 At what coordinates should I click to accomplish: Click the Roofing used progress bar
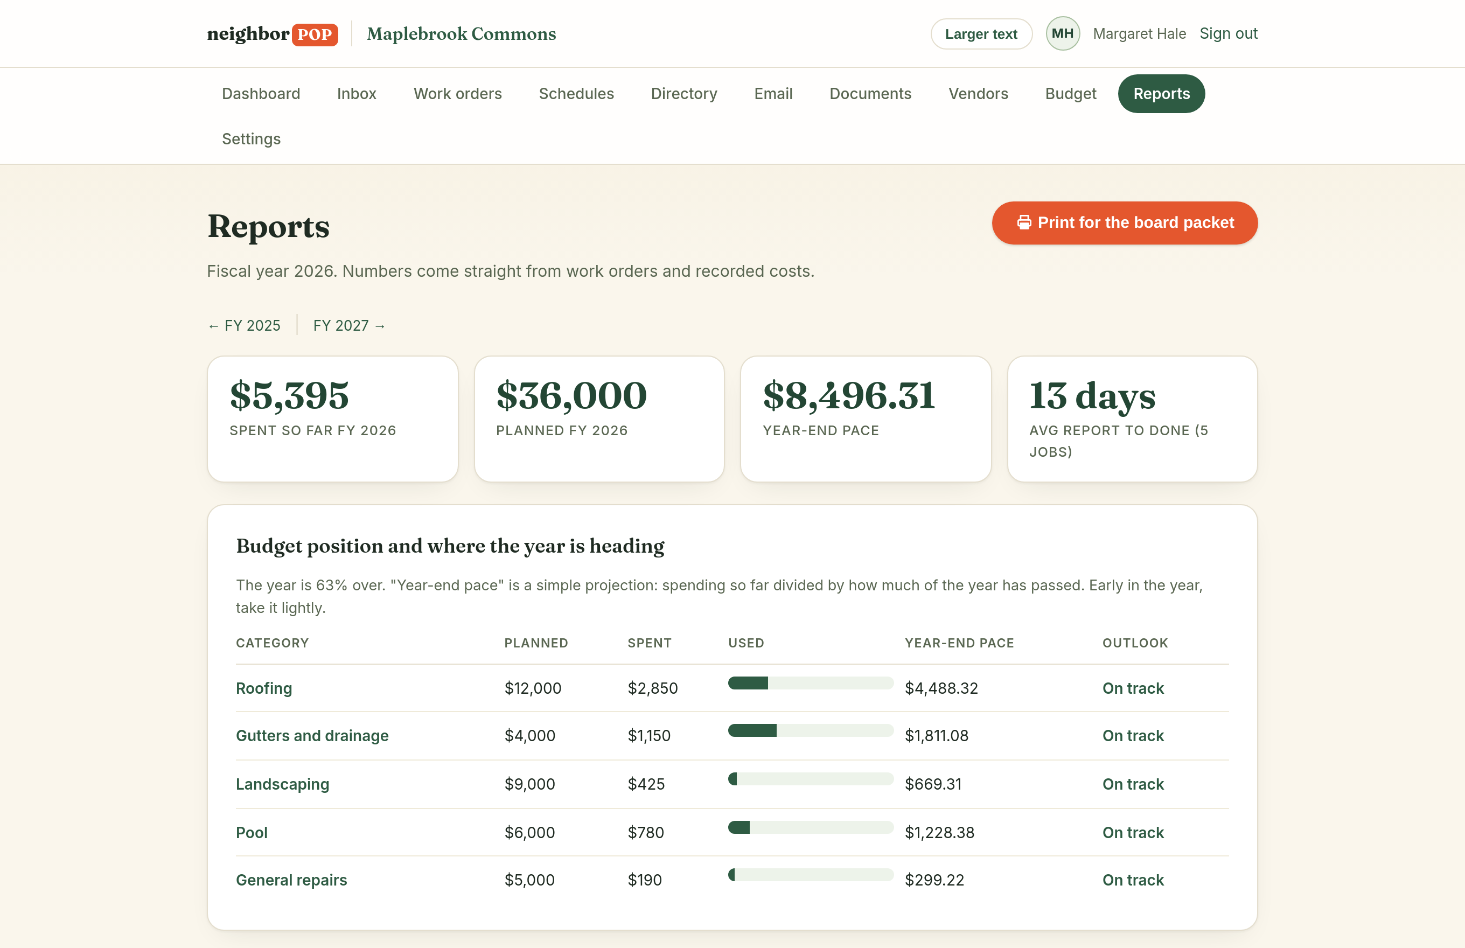(x=810, y=682)
